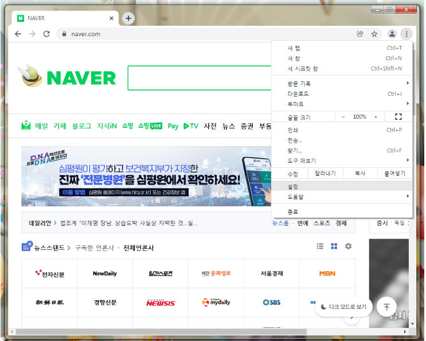Expand 도구 더보기 more tools submenu
This screenshot has width=426, height=341.
tap(342, 160)
